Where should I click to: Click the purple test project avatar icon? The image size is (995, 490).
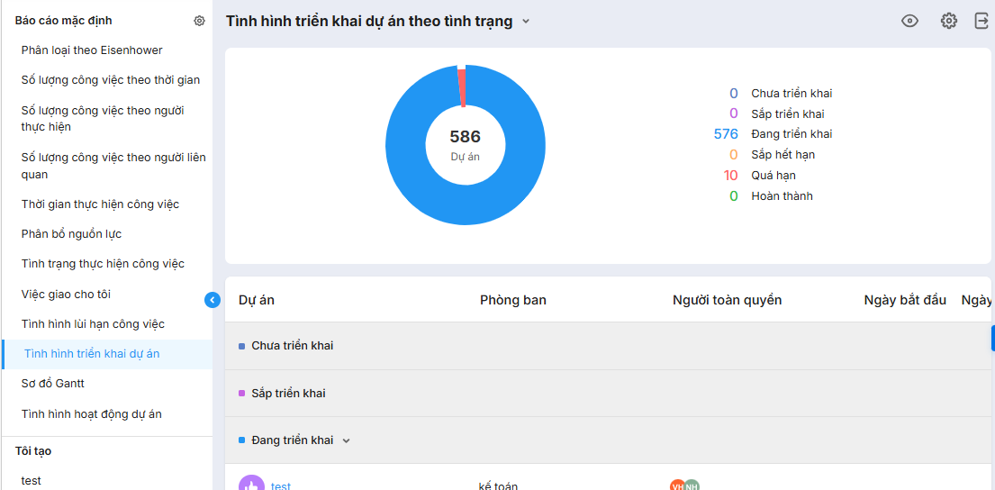(x=251, y=485)
